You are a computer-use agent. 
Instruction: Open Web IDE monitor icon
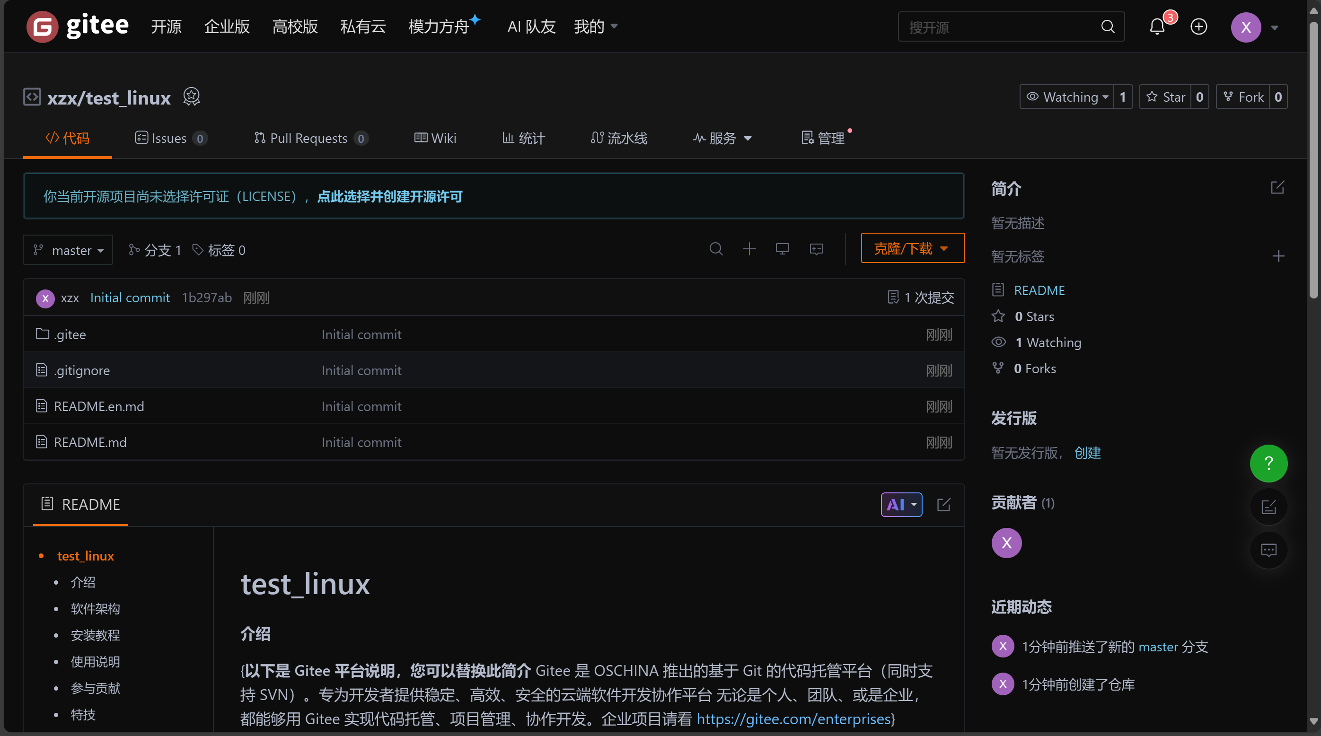tap(782, 249)
